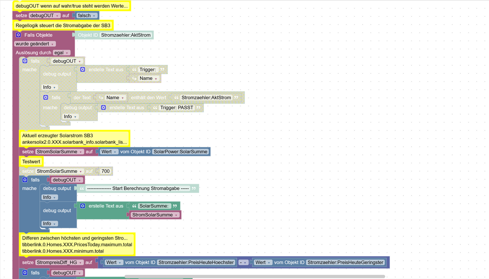Open the egal trigger dropdown

[x=62, y=53]
